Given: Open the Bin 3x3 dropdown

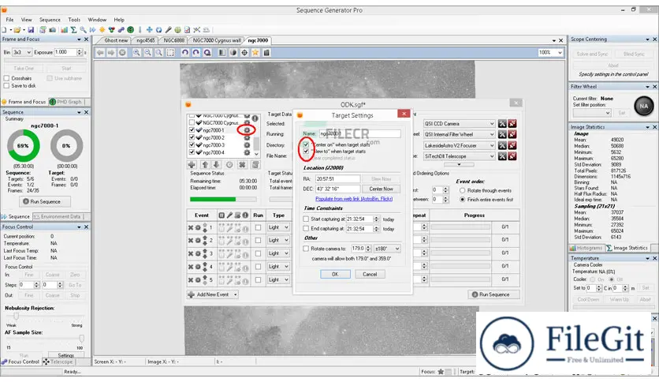Looking at the screenshot, I should tap(22, 52).
